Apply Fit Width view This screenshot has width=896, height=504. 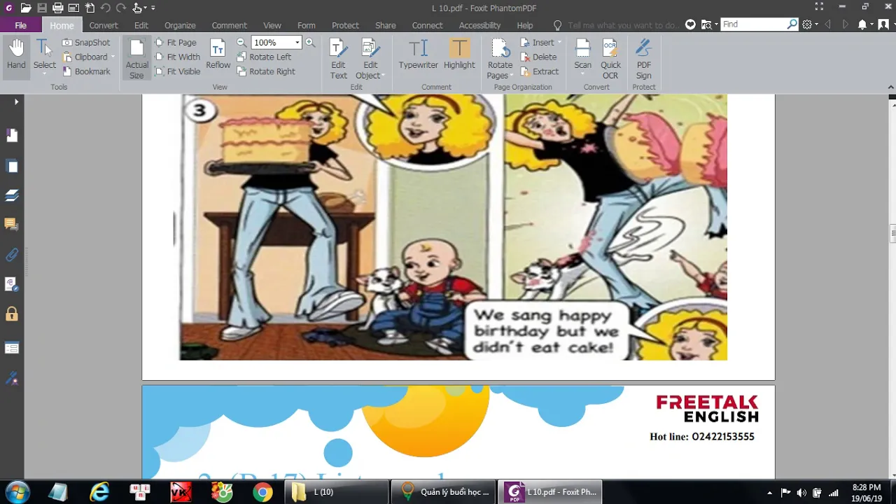(177, 57)
